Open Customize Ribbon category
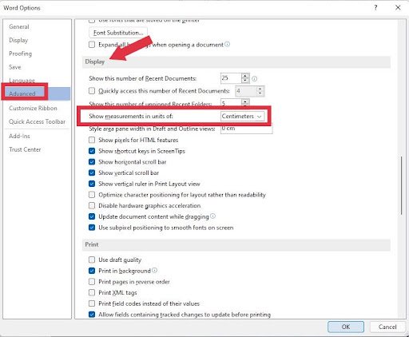The width and height of the screenshot is (409, 337). [x=33, y=108]
